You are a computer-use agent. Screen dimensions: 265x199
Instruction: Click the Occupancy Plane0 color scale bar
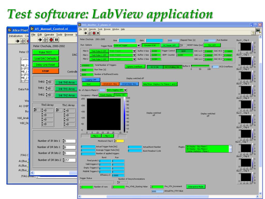pos(124,115)
